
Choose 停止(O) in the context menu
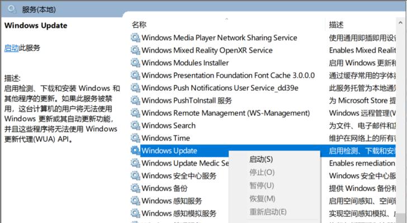(262, 173)
